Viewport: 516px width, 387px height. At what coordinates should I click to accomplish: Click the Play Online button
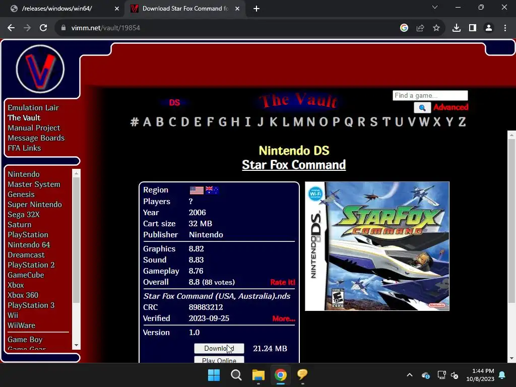(219, 360)
